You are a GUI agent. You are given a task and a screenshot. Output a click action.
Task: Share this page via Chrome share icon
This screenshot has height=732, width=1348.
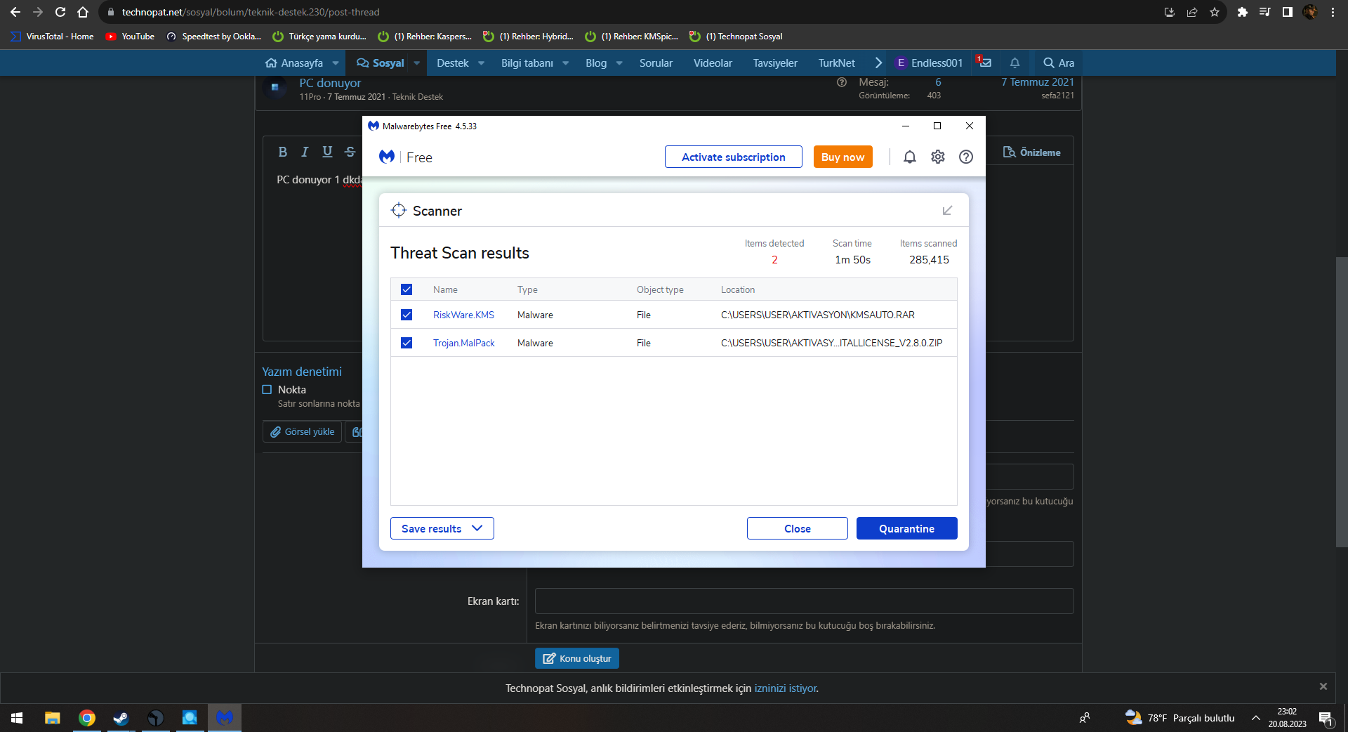[x=1192, y=12]
